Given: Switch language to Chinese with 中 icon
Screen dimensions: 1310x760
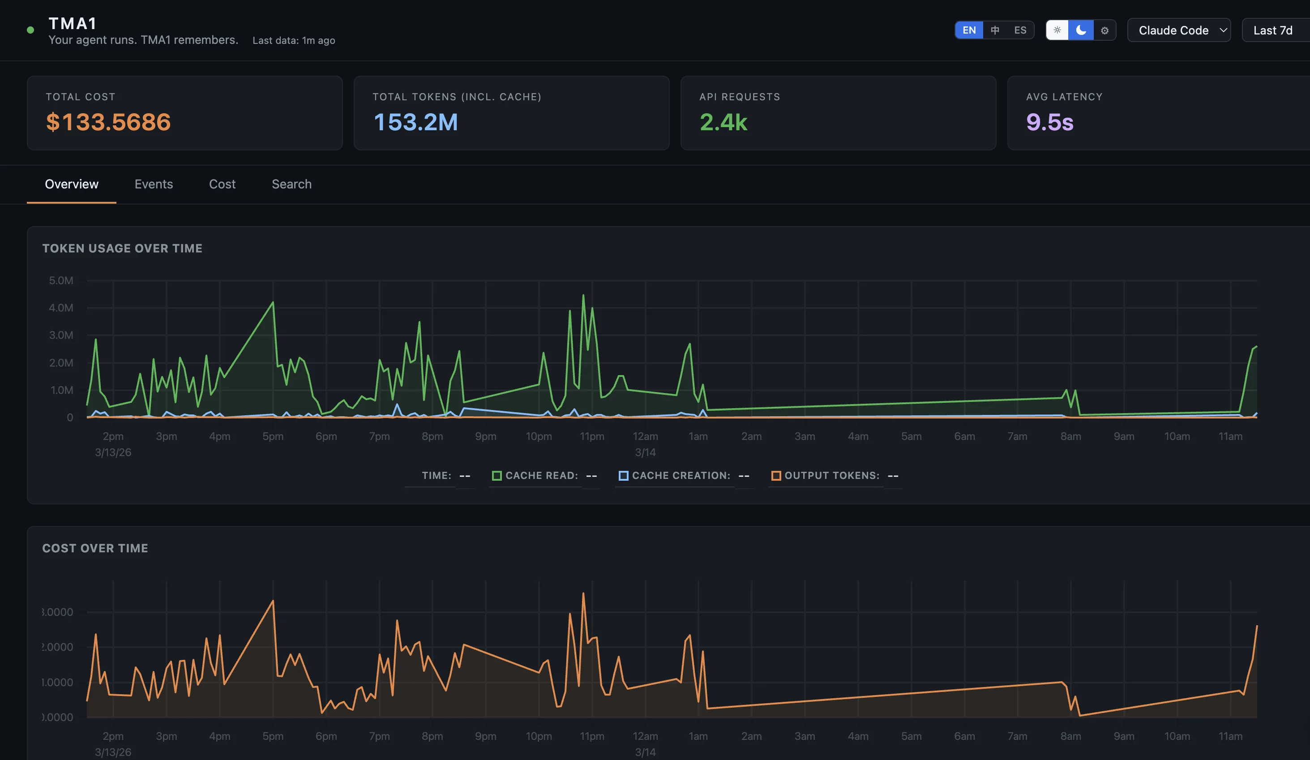Looking at the screenshot, I should click(994, 30).
